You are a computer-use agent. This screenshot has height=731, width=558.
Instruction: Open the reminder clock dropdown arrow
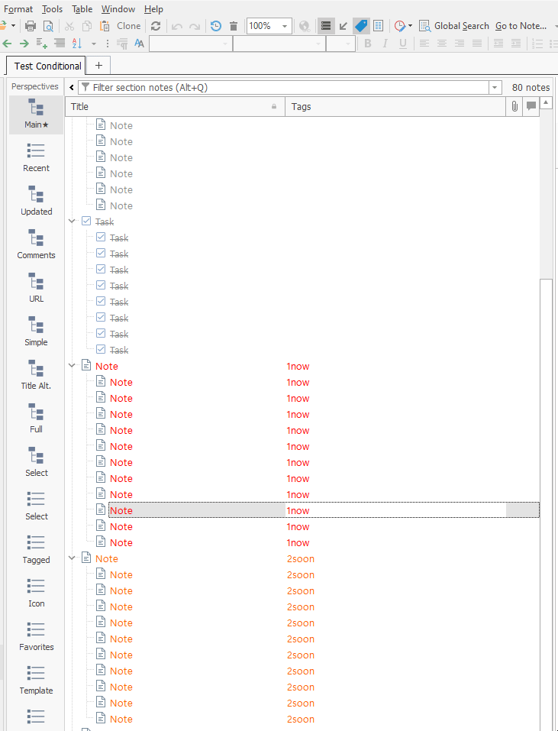[x=410, y=26]
